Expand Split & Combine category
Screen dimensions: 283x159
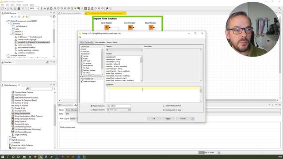point(8,140)
